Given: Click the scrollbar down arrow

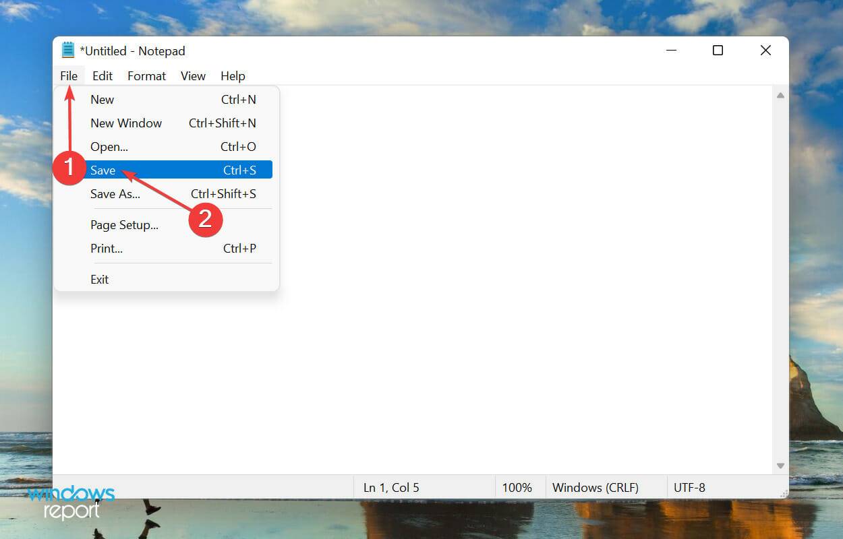Looking at the screenshot, I should 780,465.
